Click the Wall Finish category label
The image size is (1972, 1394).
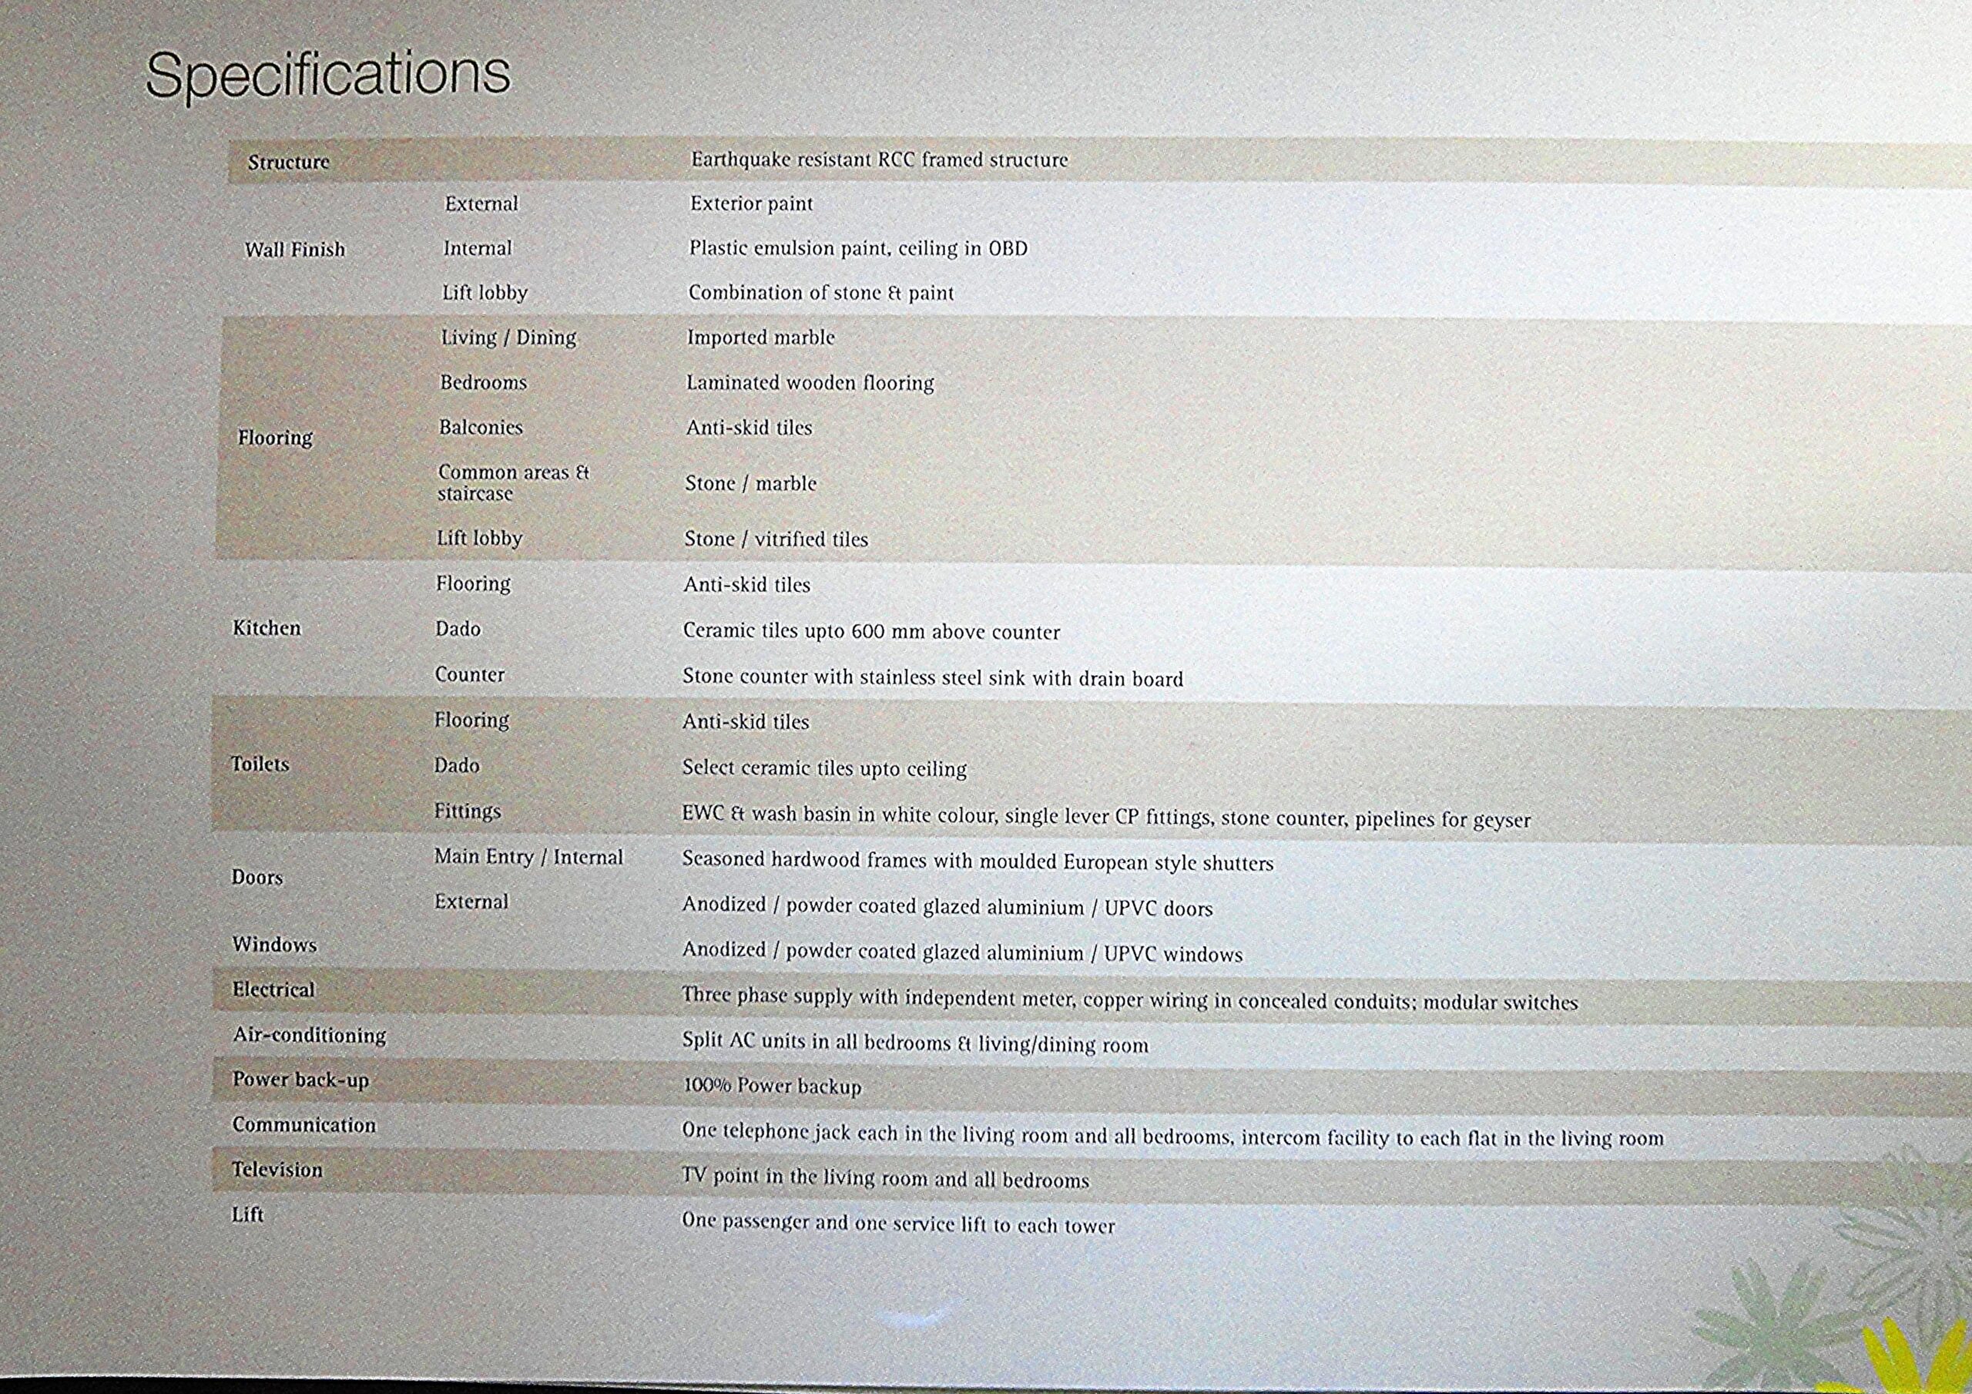294,249
